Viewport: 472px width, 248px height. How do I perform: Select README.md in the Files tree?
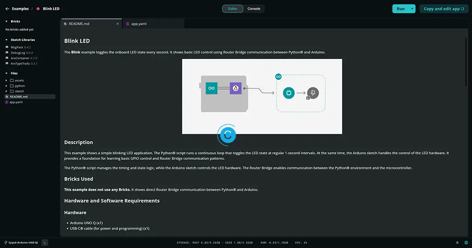tap(18, 97)
